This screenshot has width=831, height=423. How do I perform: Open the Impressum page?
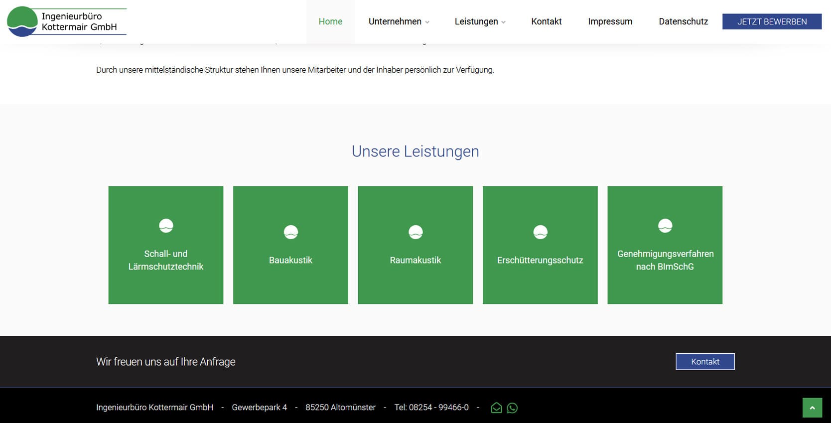pos(610,21)
